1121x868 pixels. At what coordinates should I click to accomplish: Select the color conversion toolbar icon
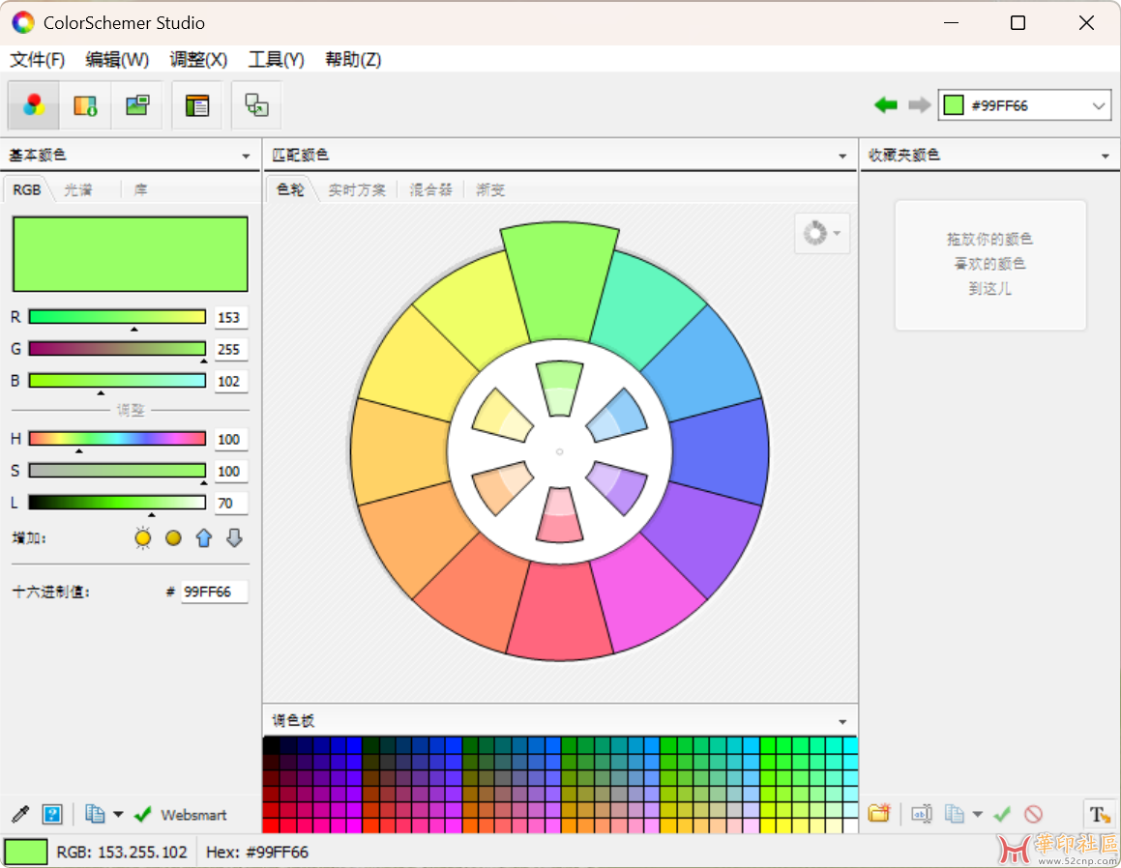point(255,105)
